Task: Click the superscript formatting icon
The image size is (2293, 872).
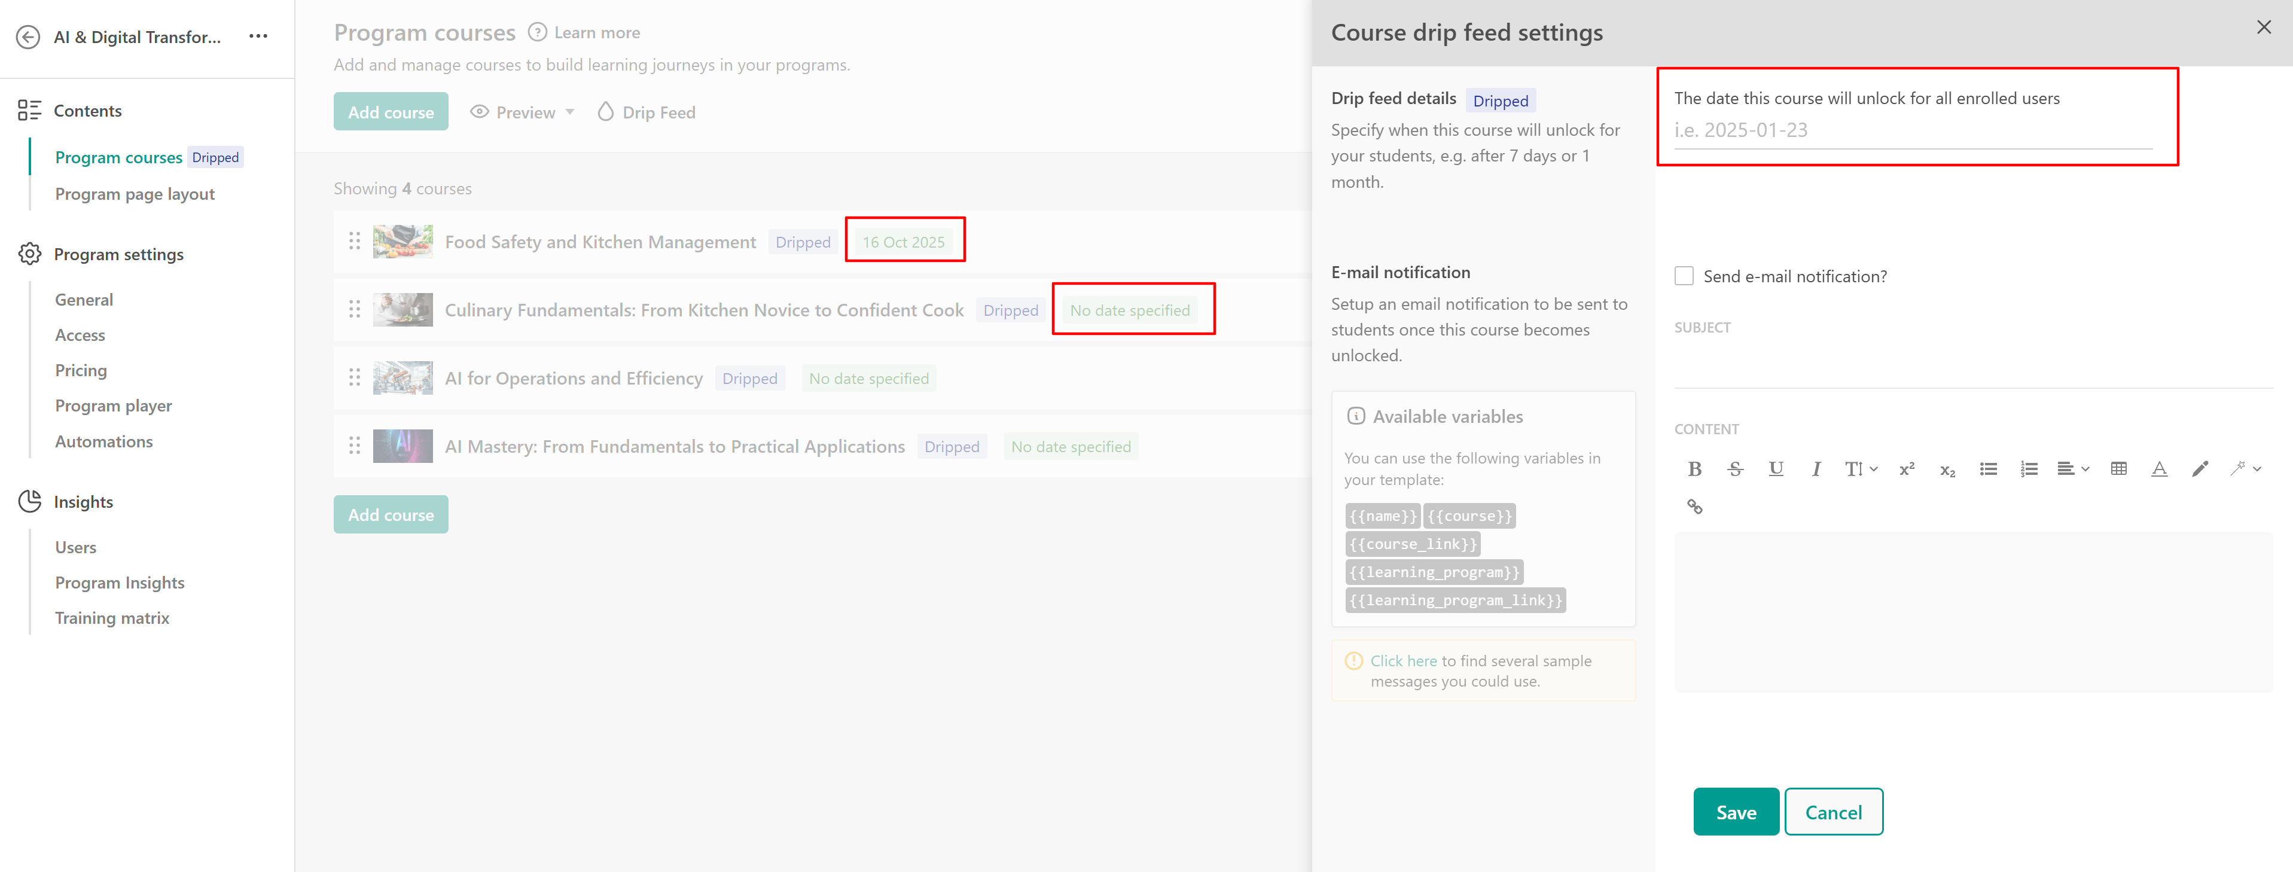Action: click(x=1907, y=469)
